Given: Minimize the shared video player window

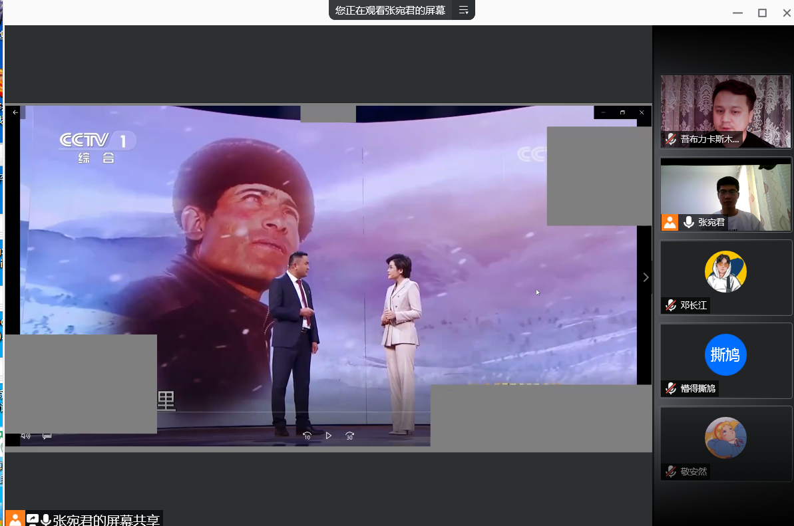Looking at the screenshot, I should pos(603,112).
